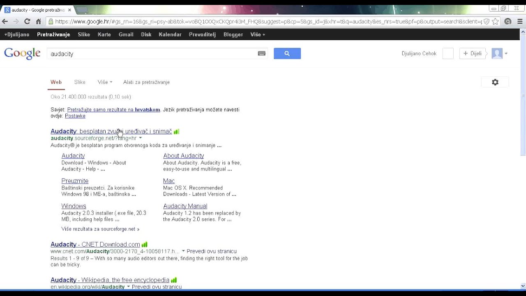
Task: Click the green rating bars beside CNET result
Action: click(145, 245)
